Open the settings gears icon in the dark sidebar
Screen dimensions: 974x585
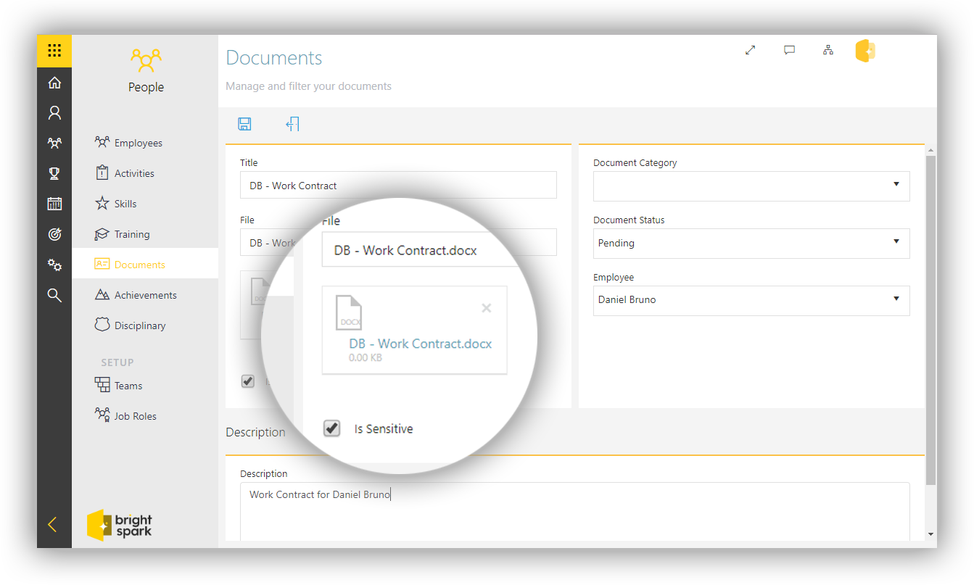point(54,265)
